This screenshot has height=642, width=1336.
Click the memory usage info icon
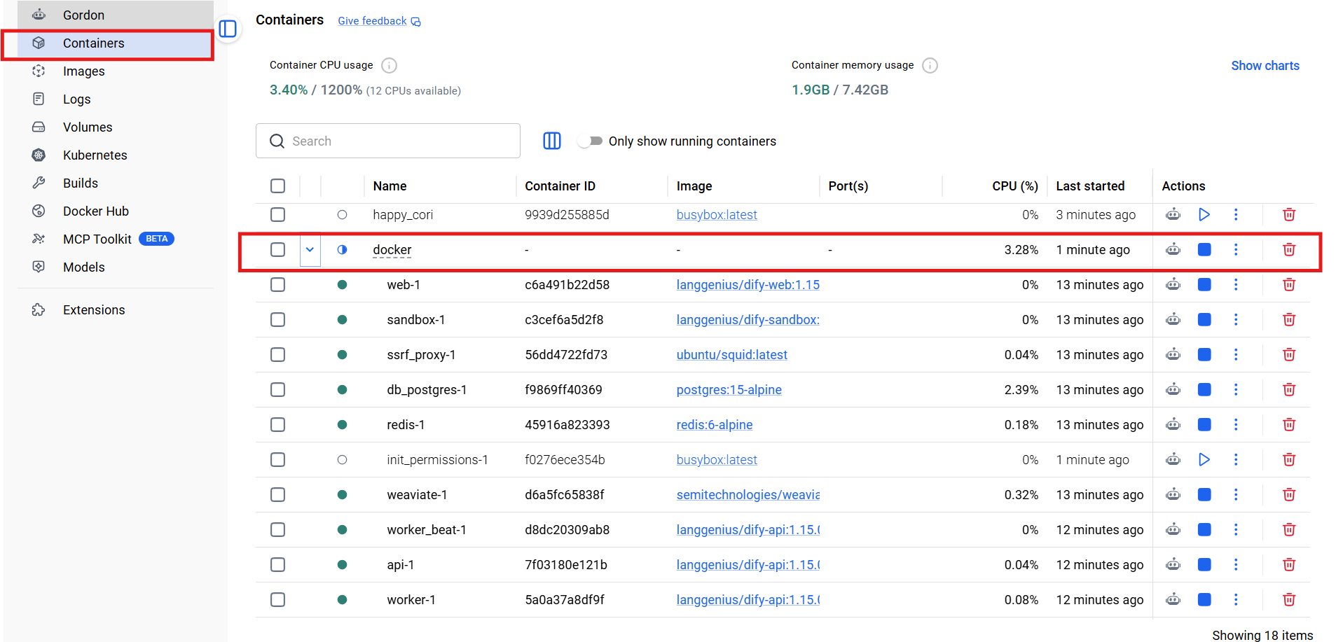pyautogui.click(x=930, y=65)
